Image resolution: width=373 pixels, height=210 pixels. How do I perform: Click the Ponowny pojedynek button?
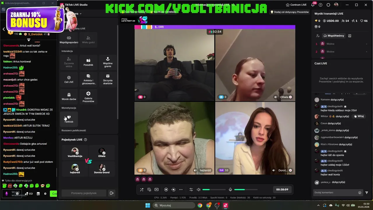coord(84,193)
